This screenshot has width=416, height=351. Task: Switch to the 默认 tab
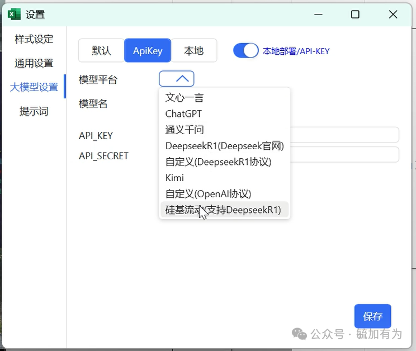101,50
